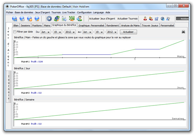The height and width of the screenshot is (135, 194).
Task: Click the import document arrow icon
Action: pyautogui.click(x=64, y=19)
